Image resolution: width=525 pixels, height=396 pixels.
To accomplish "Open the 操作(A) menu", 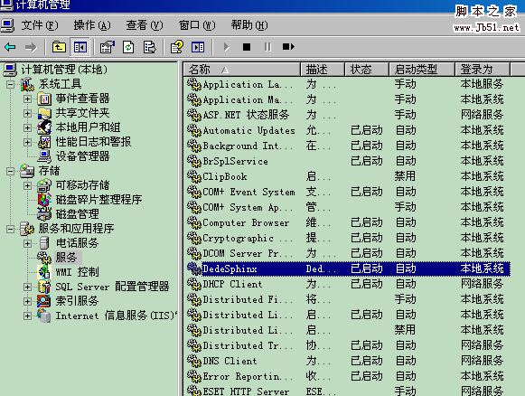I will [92, 25].
